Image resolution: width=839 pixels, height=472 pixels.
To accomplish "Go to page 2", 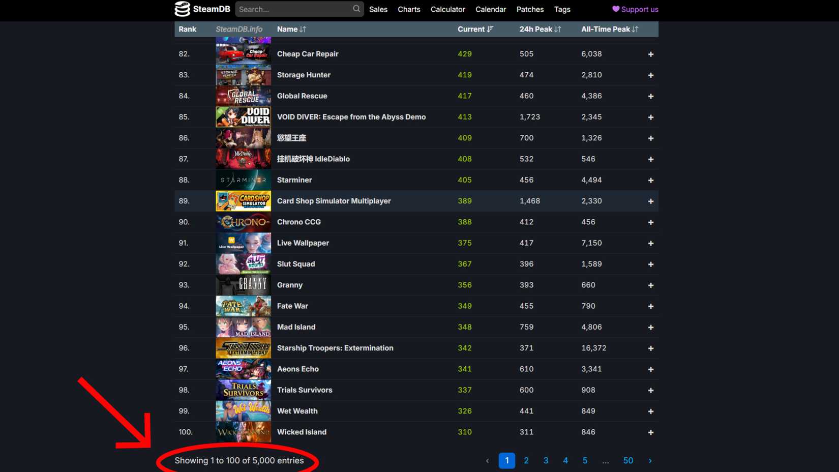I will (x=526, y=461).
